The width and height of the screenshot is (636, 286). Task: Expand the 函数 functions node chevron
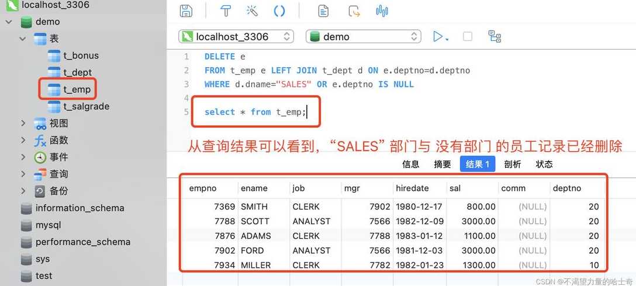[x=23, y=140]
